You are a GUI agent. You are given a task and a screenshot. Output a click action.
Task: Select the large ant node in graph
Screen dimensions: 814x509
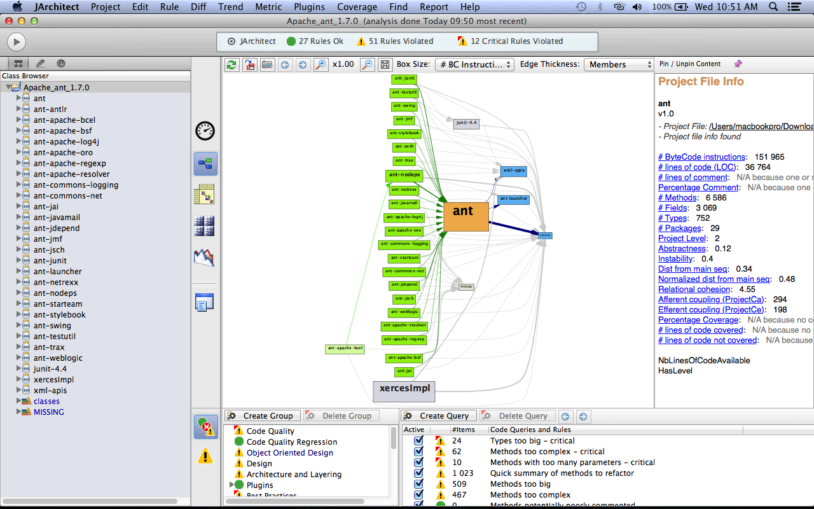tap(466, 217)
